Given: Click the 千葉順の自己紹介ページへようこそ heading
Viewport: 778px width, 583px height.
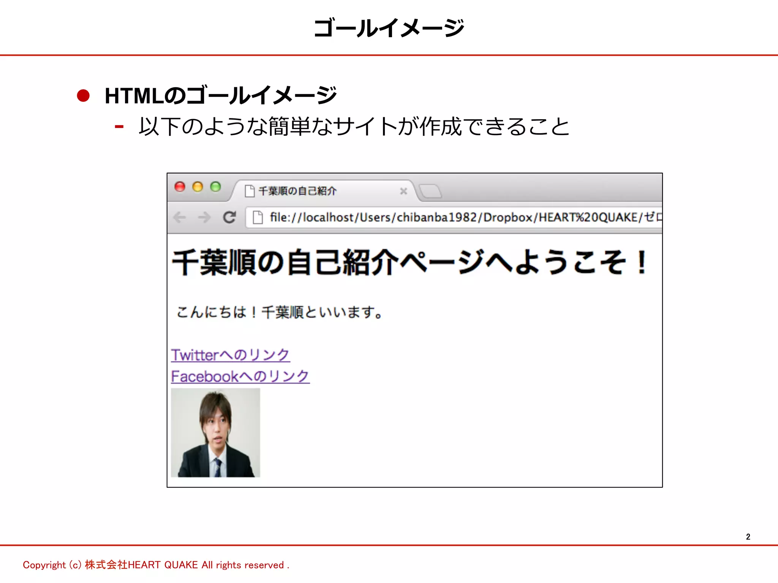Looking at the screenshot, I should pyautogui.click(x=410, y=262).
